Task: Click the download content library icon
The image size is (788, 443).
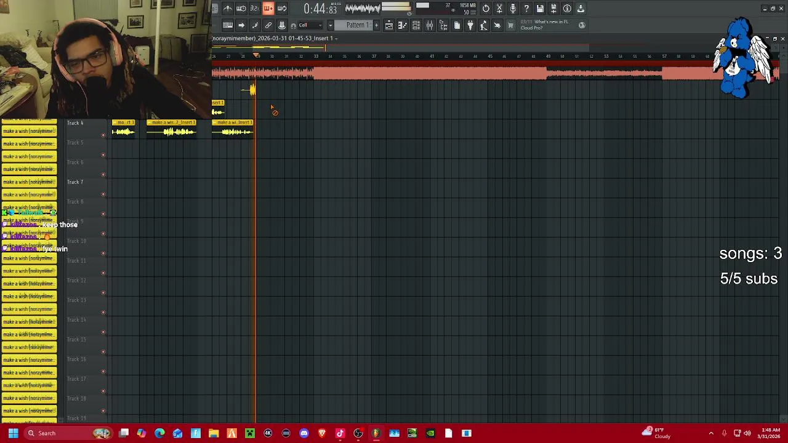Action: coord(581,9)
